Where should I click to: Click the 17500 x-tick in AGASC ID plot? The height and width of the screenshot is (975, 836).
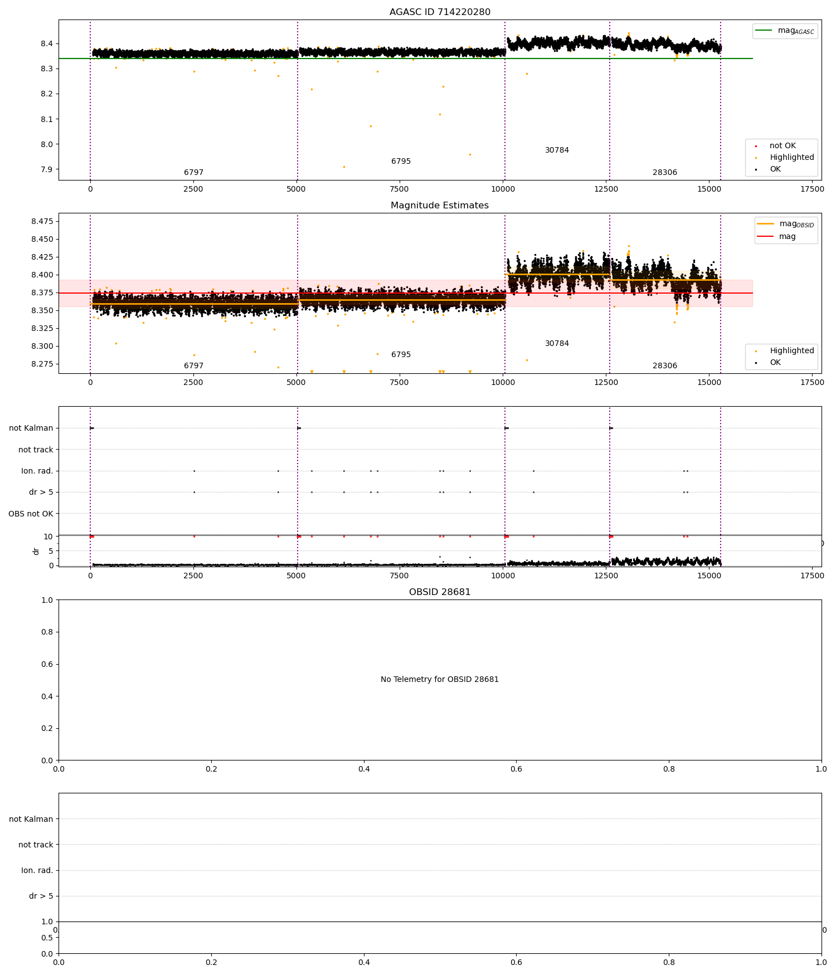[811, 189]
